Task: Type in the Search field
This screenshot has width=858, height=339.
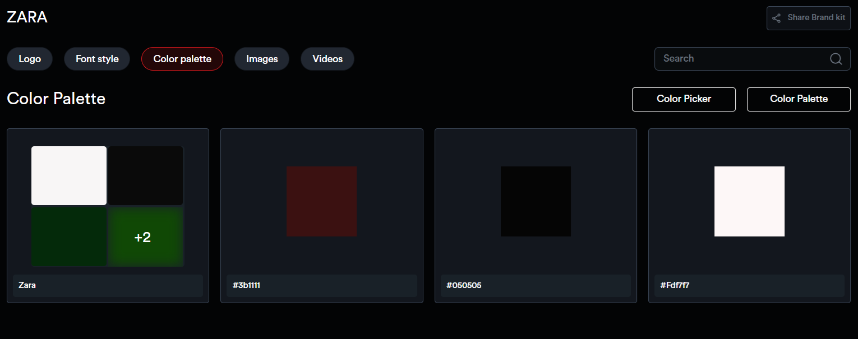Action: click(x=740, y=59)
